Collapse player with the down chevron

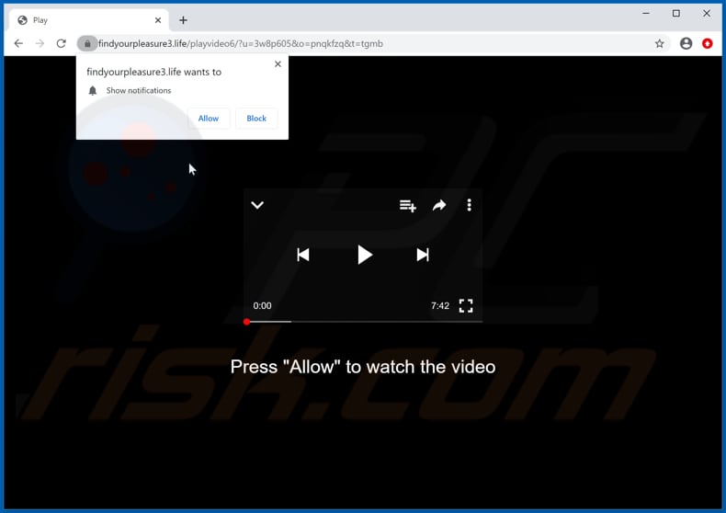click(257, 206)
